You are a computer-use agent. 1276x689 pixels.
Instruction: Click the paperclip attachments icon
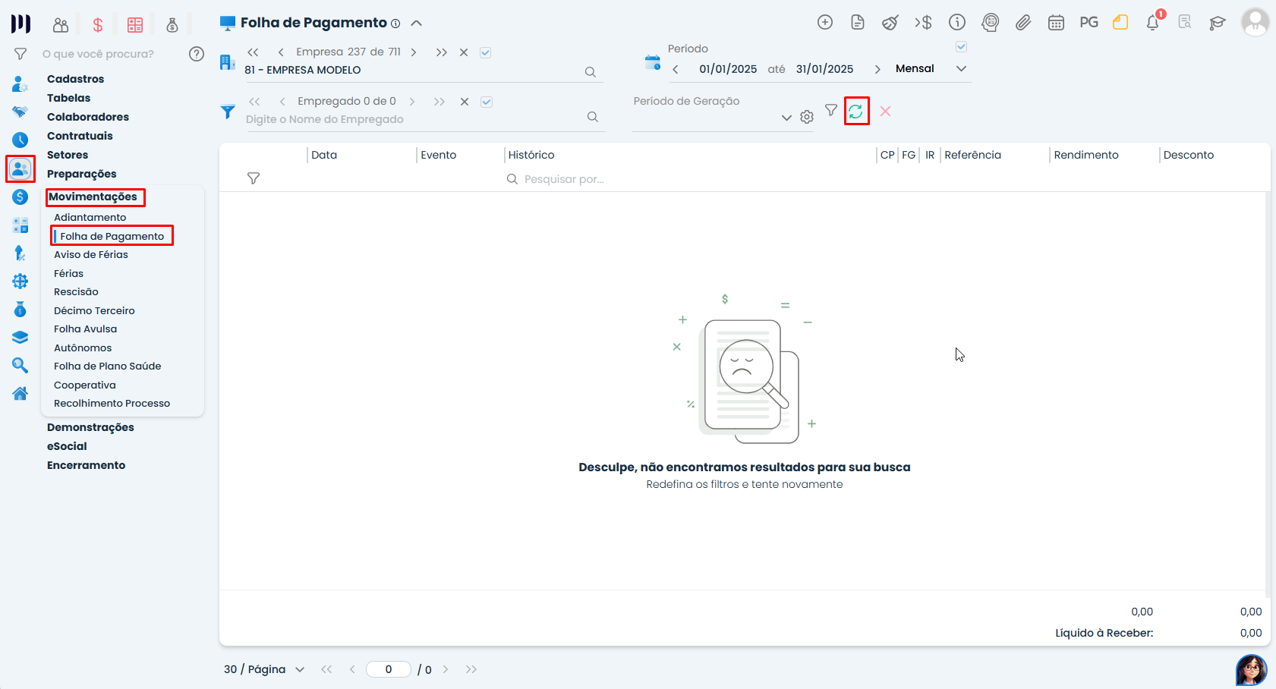pyautogui.click(x=1023, y=23)
